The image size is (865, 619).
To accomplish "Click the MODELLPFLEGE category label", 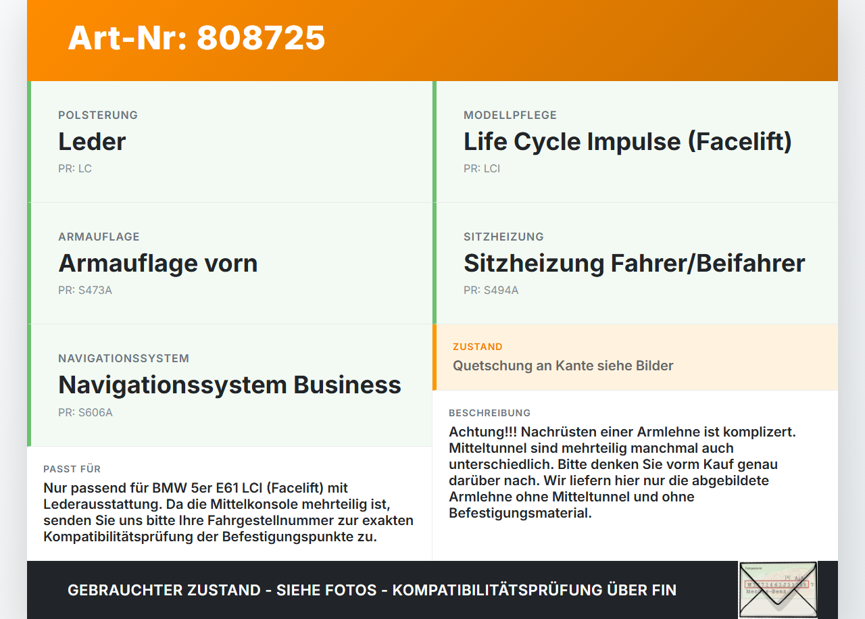I will point(510,115).
